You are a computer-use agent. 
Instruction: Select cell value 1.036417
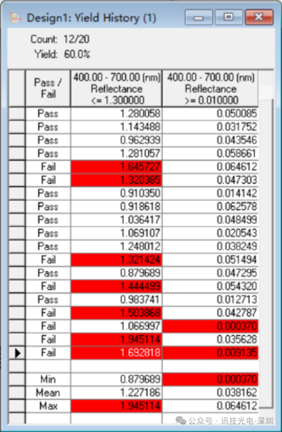click(x=117, y=220)
